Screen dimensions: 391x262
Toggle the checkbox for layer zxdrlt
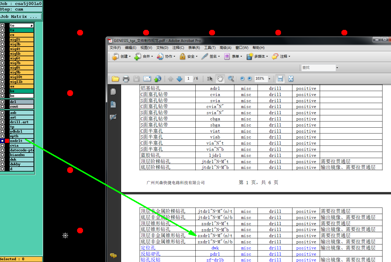(2, 141)
